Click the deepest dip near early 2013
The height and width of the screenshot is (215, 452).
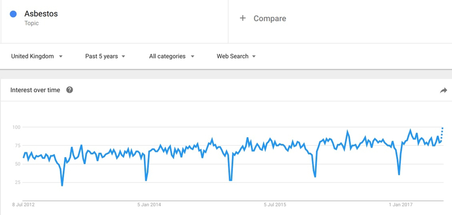(x=62, y=185)
